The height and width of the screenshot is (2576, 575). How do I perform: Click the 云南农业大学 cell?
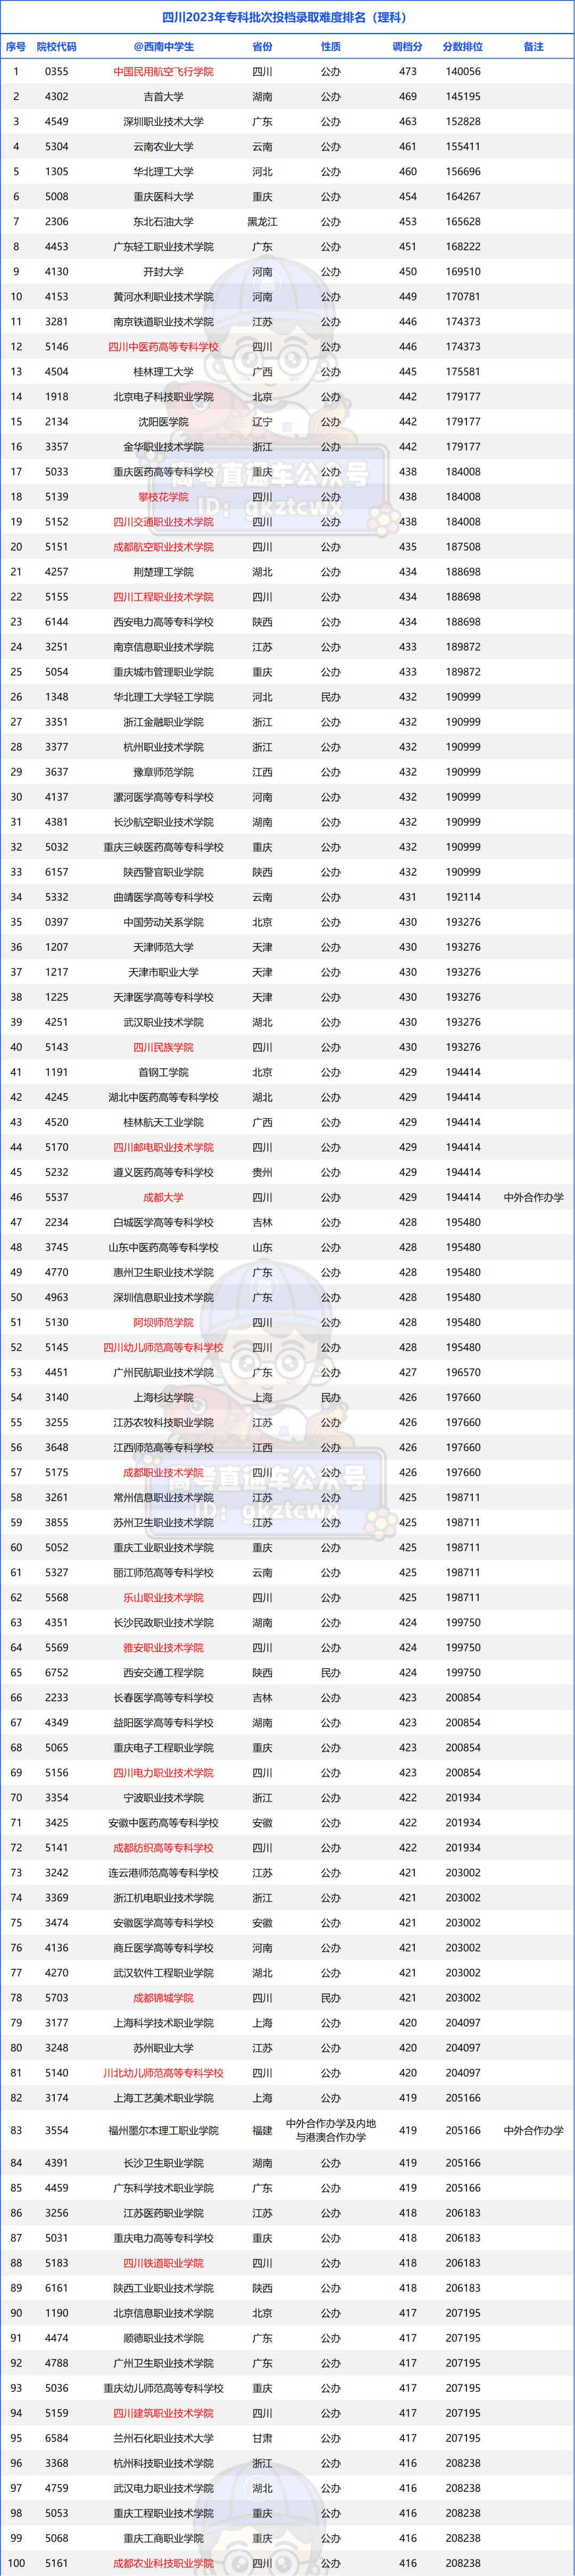[163, 147]
